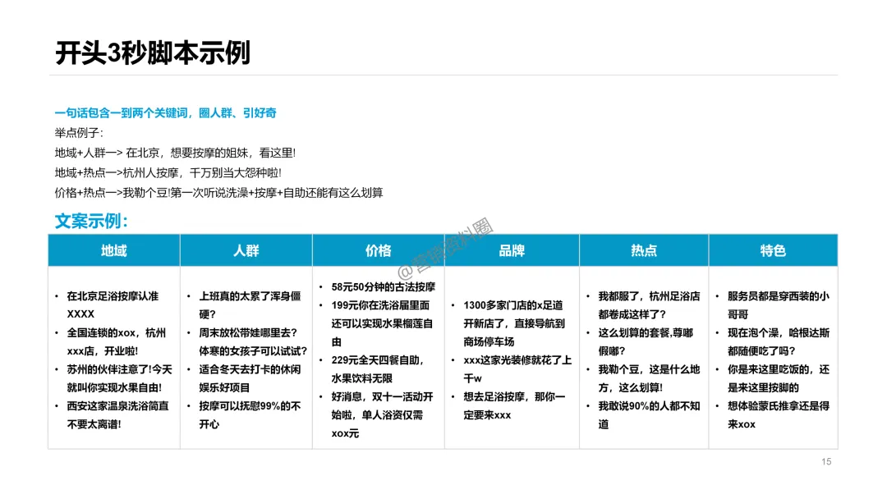Click bullet 在北京足浴按摩认准XXXX
887x499 pixels.
click(113, 305)
